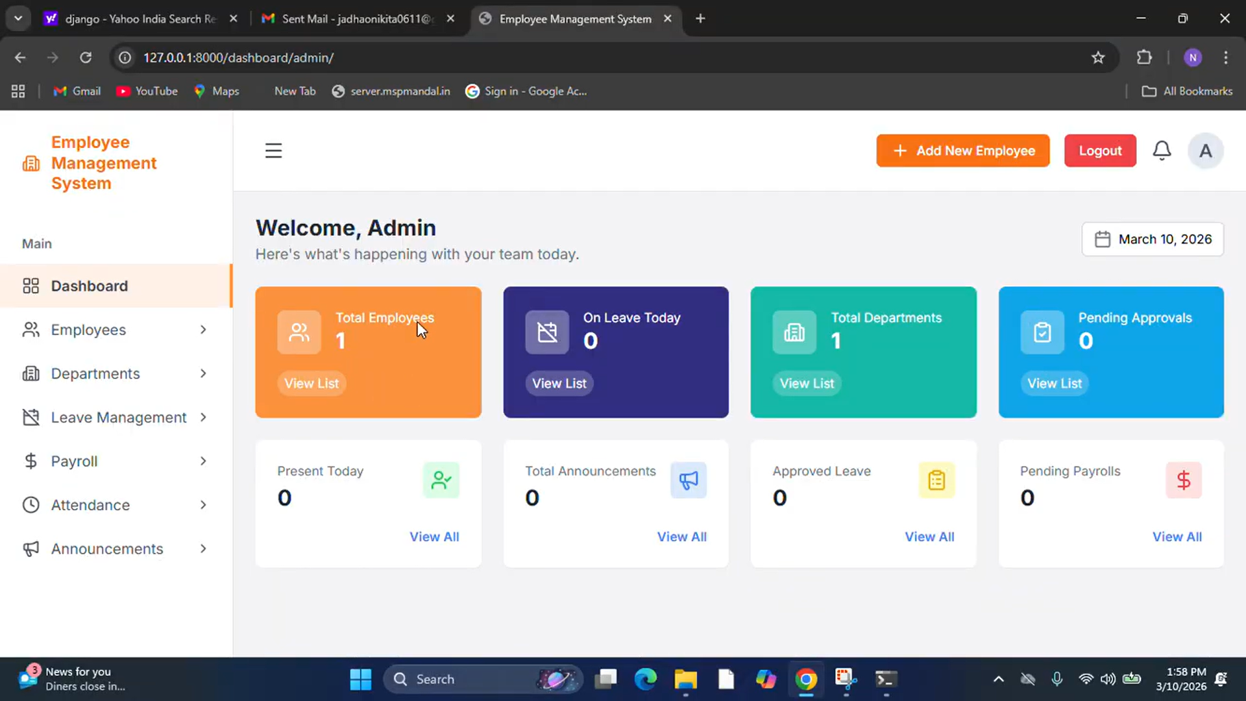The image size is (1246, 701).
Task: Click the Employee Management System logo icon
Action: (31, 164)
